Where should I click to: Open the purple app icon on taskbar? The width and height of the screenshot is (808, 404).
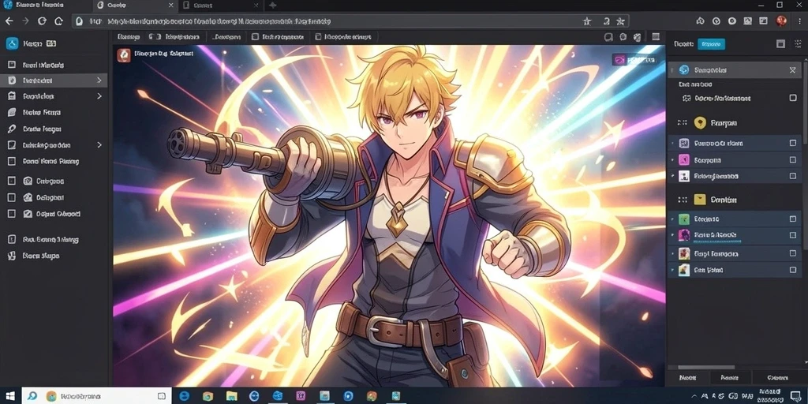tap(301, 396)
